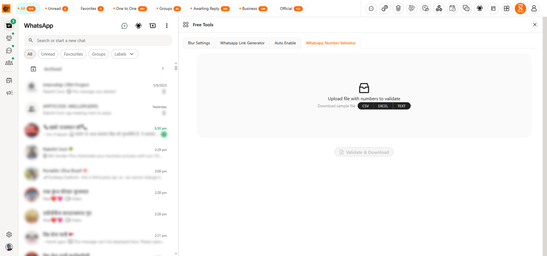The height and width of the screenshot is (256, 547).
Task: Select the Favourites filter chip
Action: (73, 54)
